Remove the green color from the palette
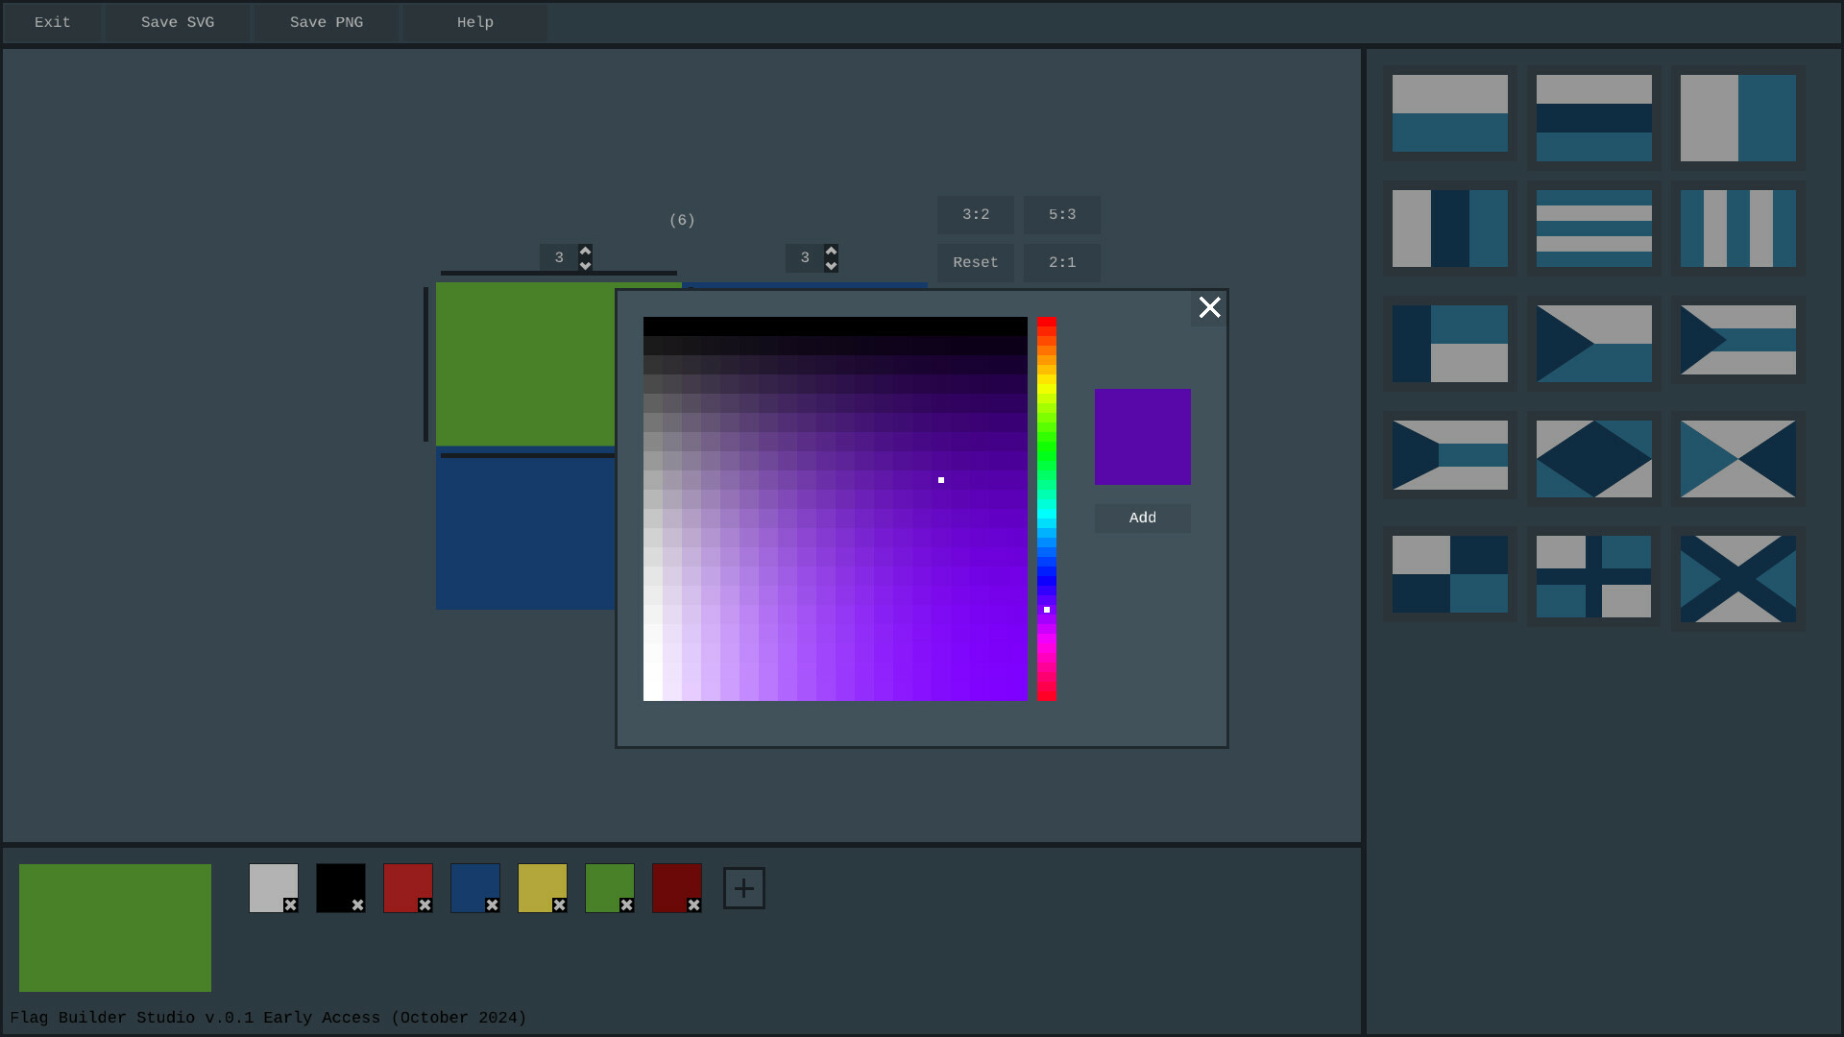The image size is (1844, 1037). tap(624, 904)
